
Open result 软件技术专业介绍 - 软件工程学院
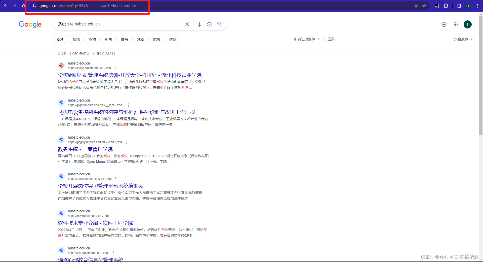pyautogui.click(x=95, y=223)
